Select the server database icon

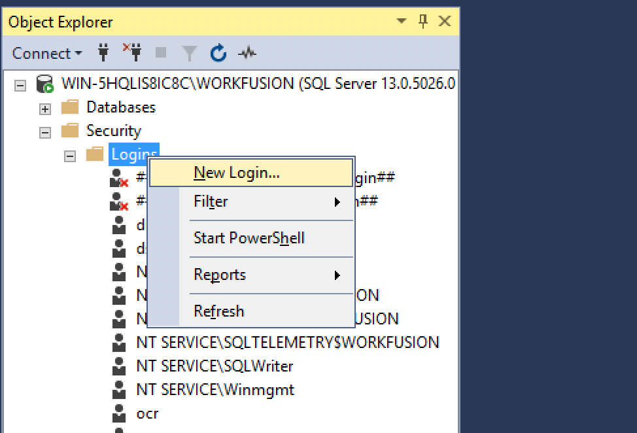coord(44,84)
